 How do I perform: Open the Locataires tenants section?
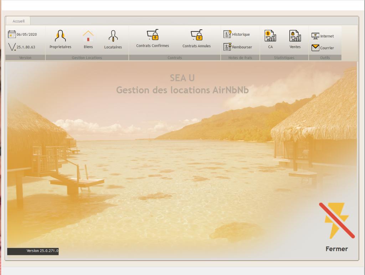(x=113, y=36)
